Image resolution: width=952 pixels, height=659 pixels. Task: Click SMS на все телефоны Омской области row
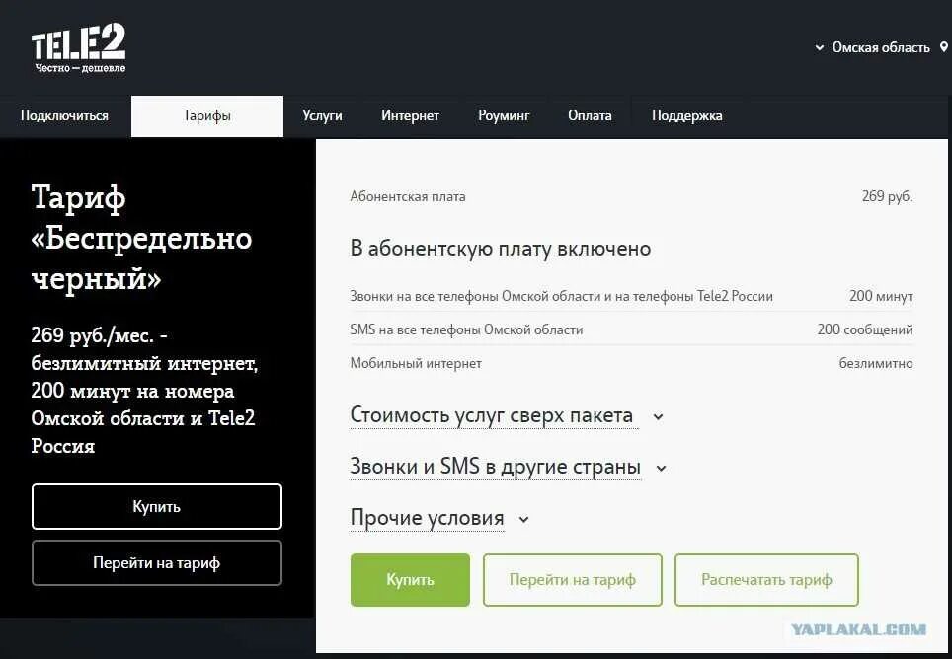(631, 329)
